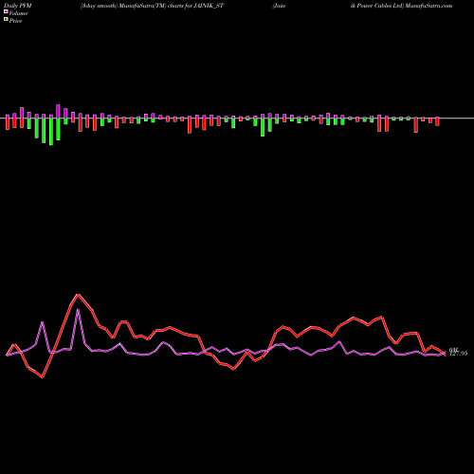Viewport: 474px width, 474px height.
Task: Click the magenta Volume legend swatch
Action: [x=6, y=12]
